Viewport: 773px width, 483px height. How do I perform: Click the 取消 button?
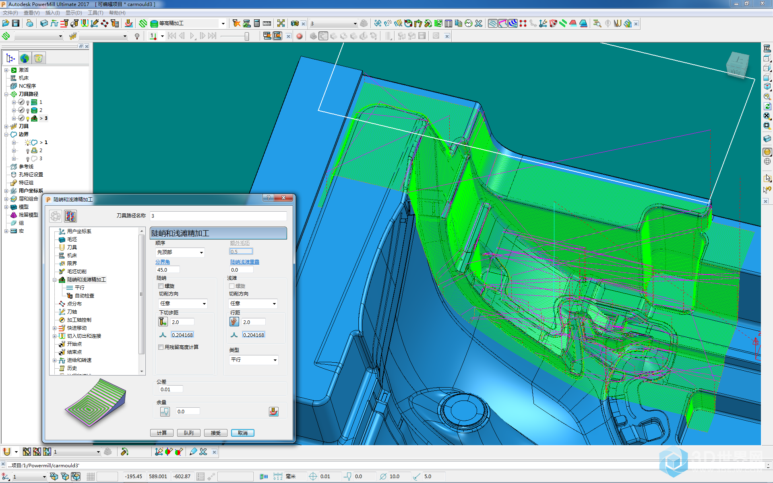tap(243, 433)
